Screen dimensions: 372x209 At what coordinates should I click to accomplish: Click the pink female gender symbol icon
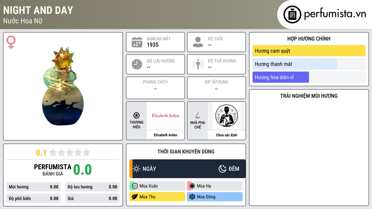tap(11, 42)
